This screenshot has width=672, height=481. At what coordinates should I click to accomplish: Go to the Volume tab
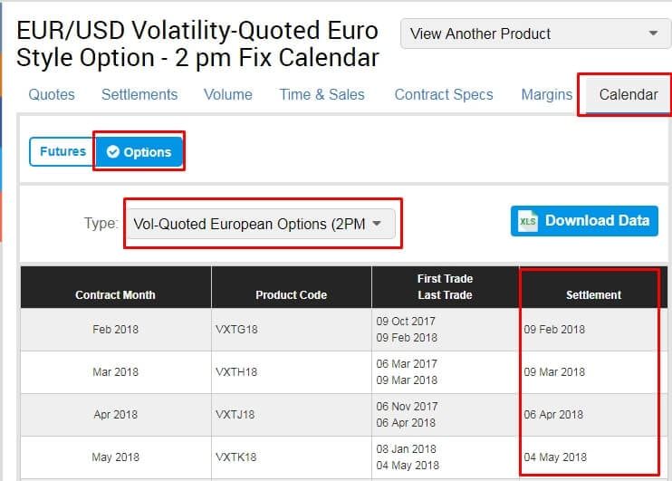(228, 94)
